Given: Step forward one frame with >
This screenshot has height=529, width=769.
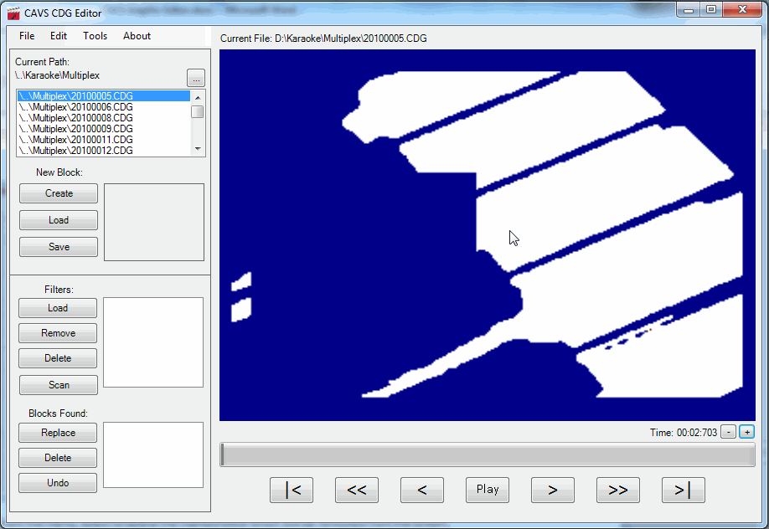Looking at the screenshot, I should (x=552, y=490).
